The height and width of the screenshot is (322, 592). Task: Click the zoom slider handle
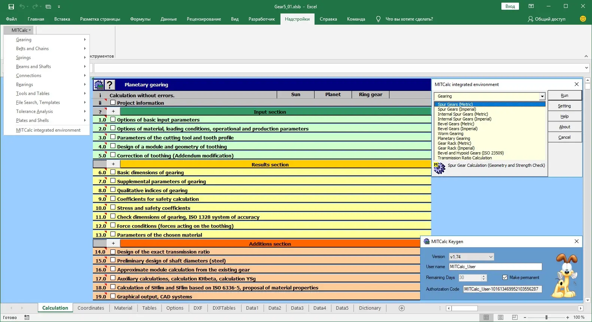546,318
